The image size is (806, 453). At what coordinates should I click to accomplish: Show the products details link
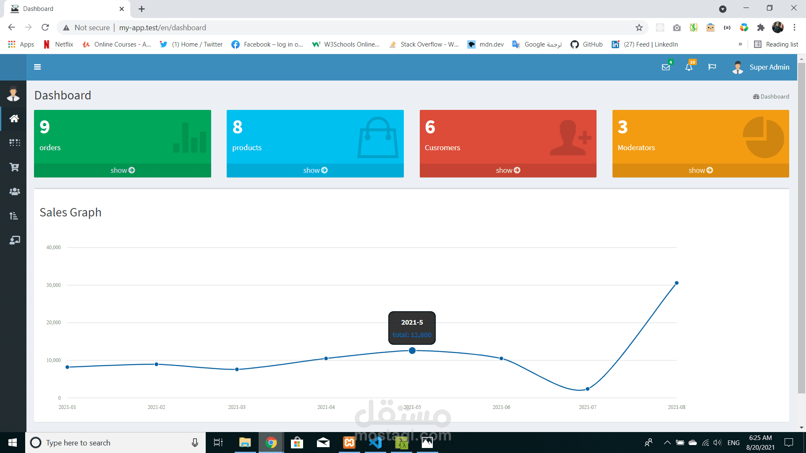click(x=315, y=170)
